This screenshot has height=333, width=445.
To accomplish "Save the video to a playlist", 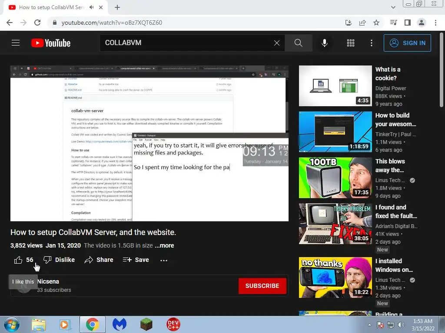I will (x=136, y=260).
